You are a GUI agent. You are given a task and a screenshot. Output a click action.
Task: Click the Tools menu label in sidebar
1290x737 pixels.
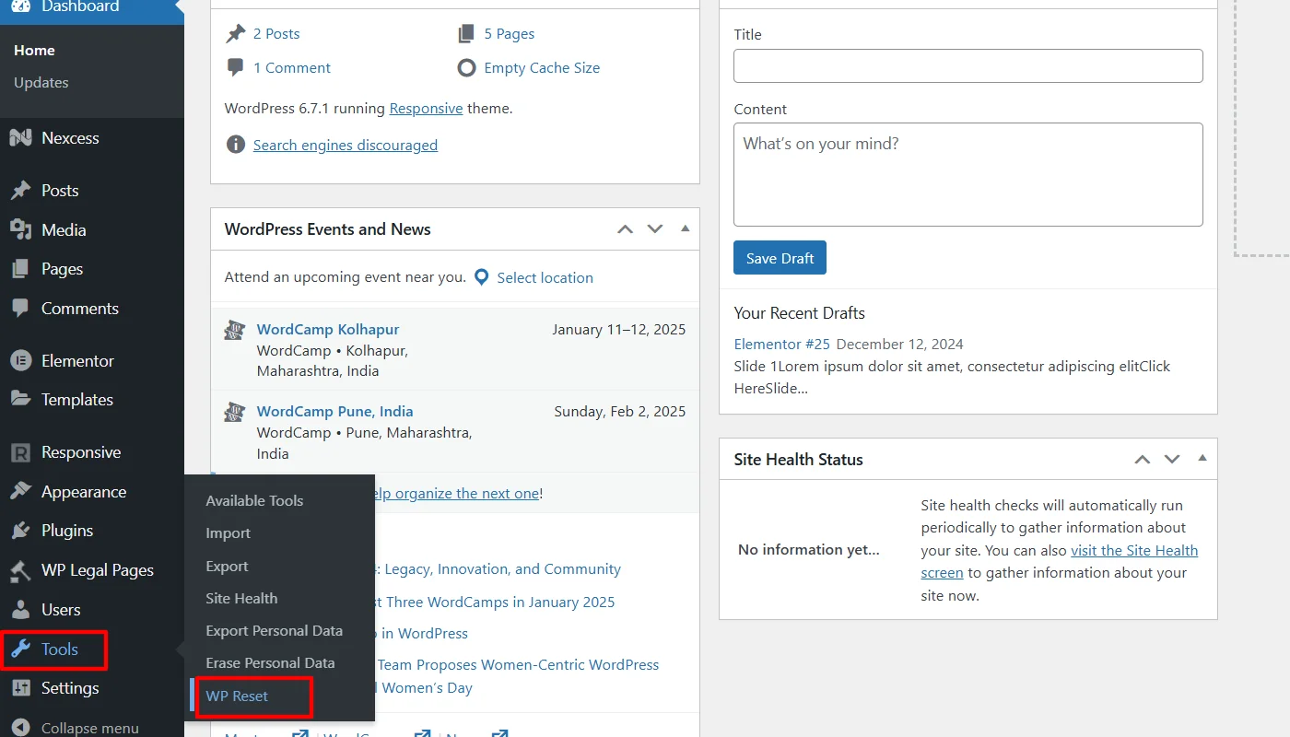tap(60, 649)
